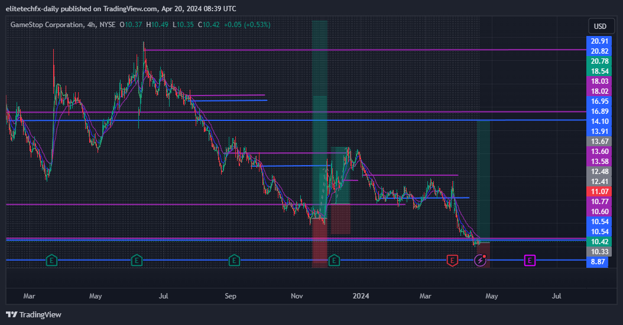The image size is (623, 325).
Task: Click the purple 18.03 price label
Action: [x=599, y=81]
